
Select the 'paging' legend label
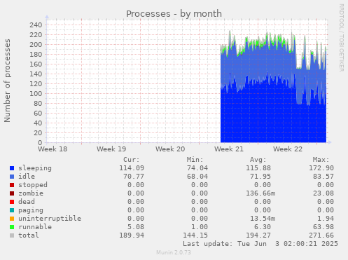tap(31, 210)
